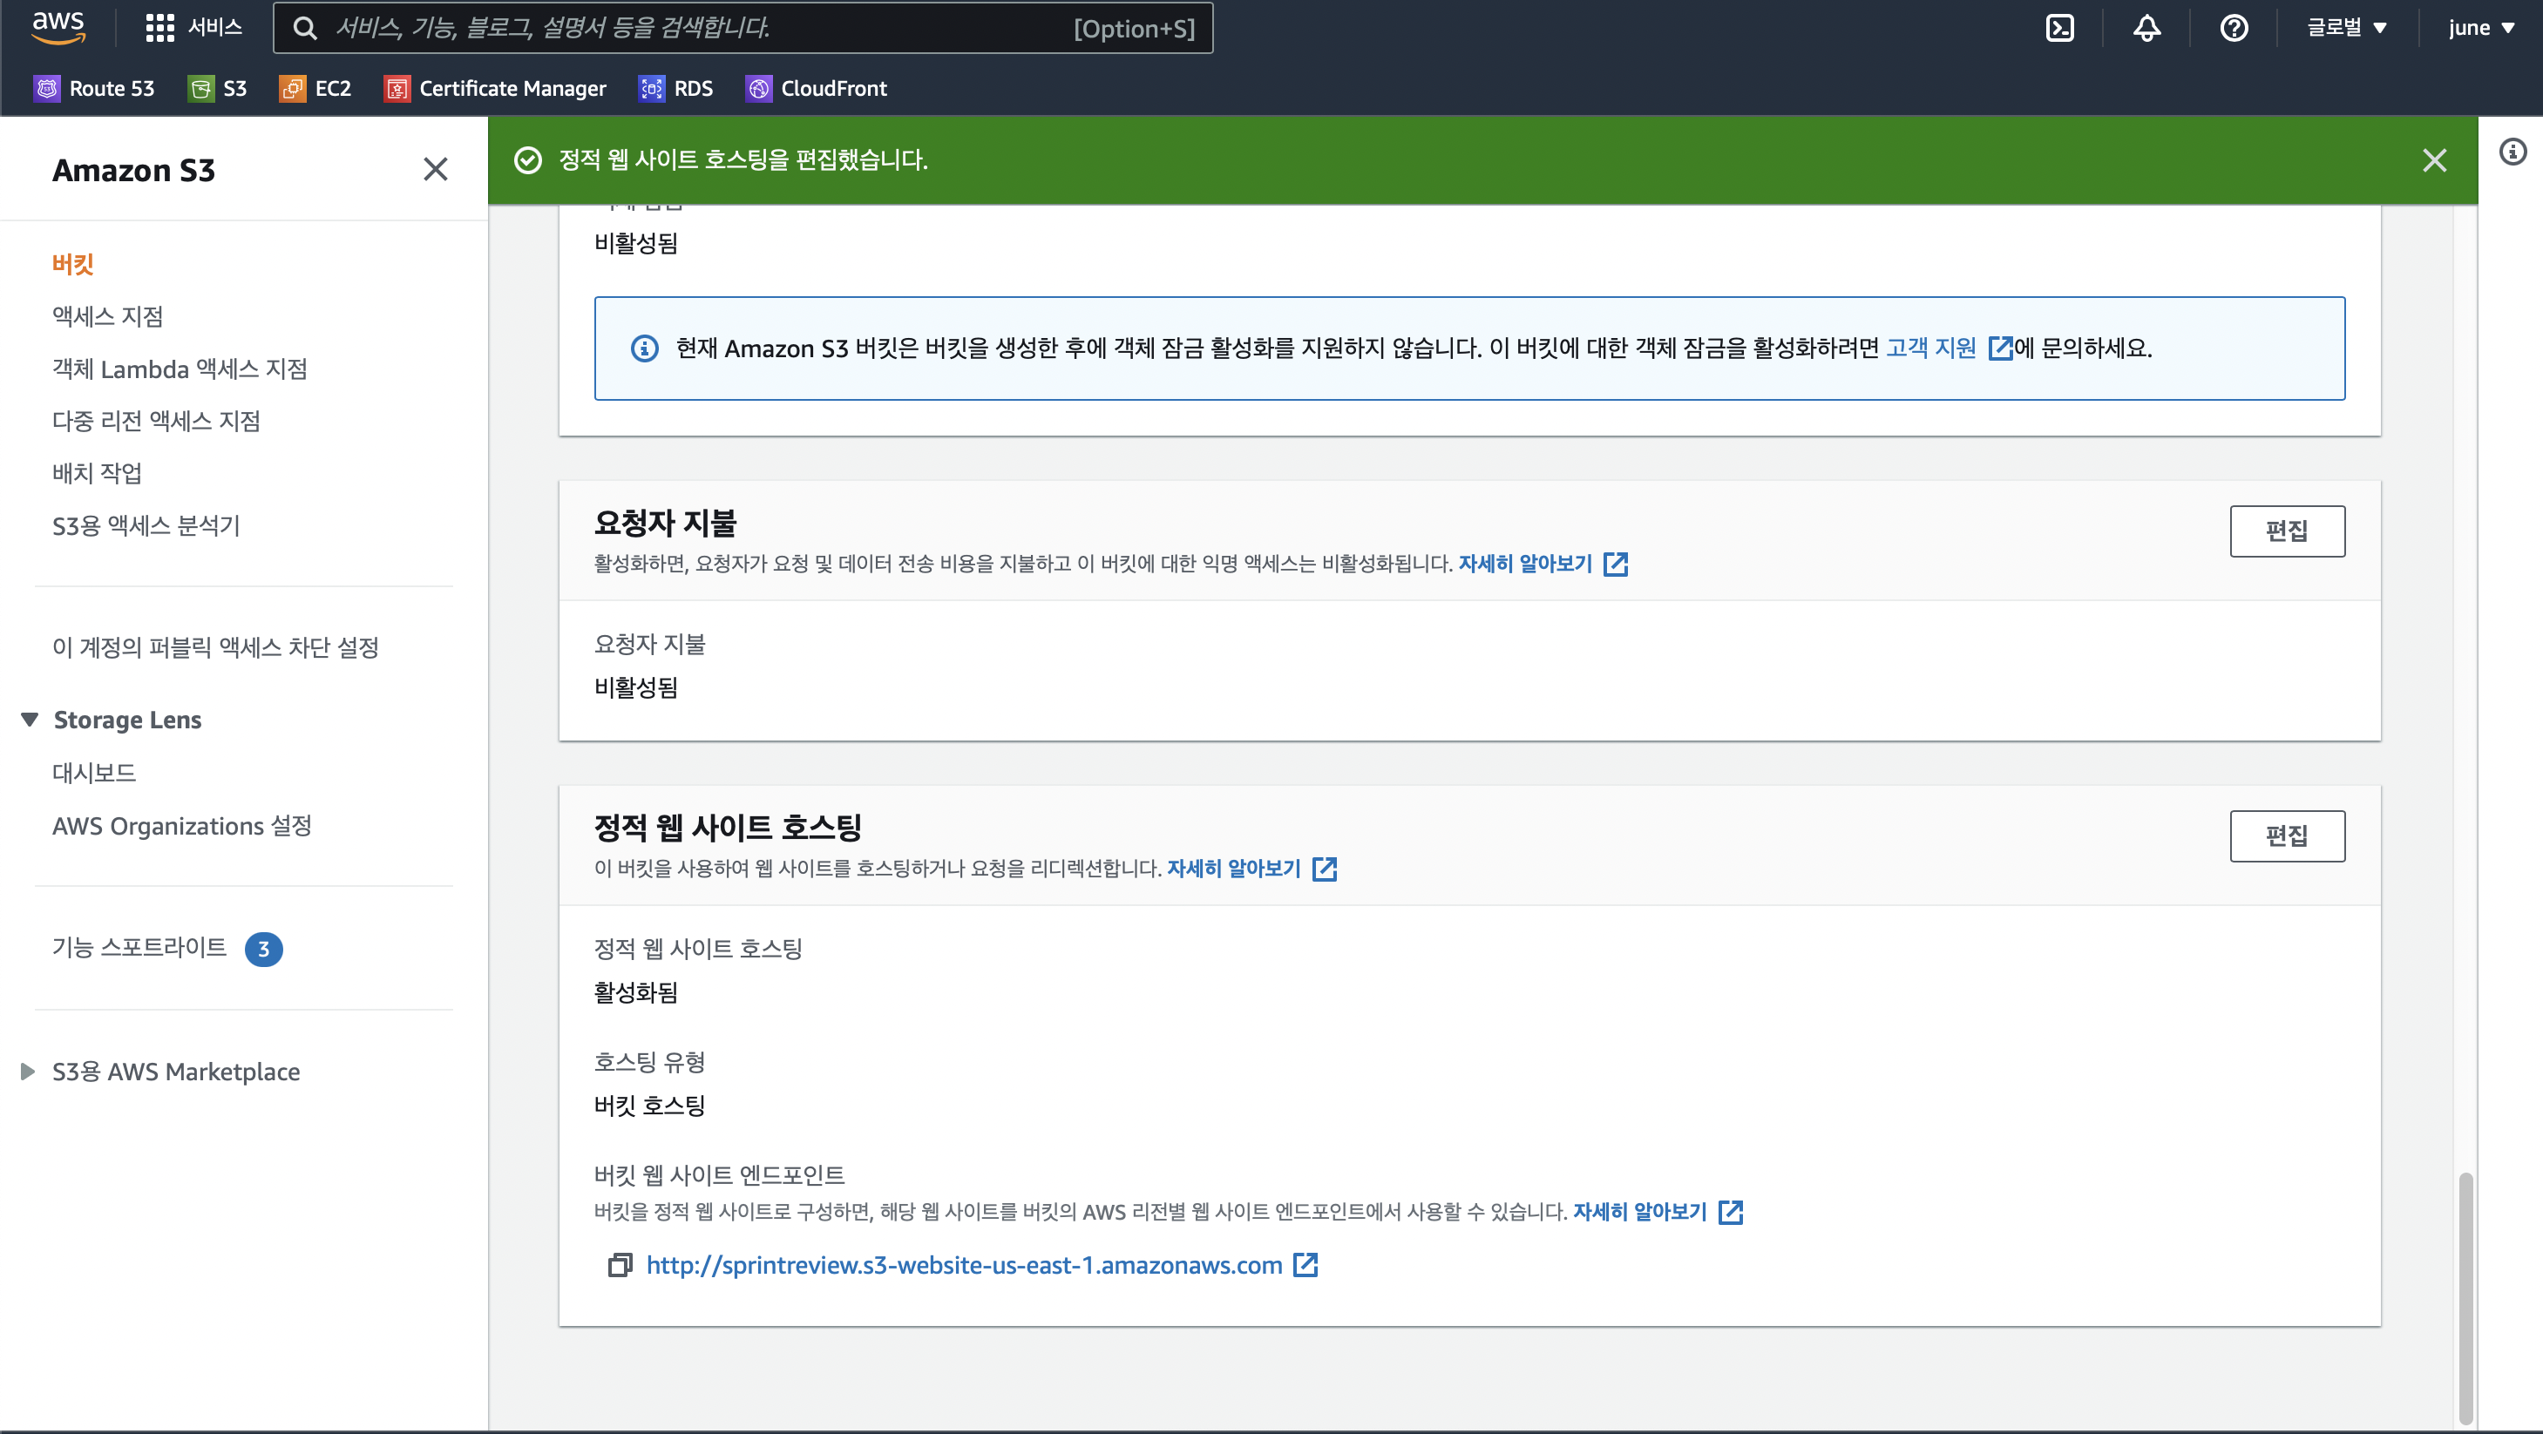
Task: Open AWS Organizations 설정
Action: [181, 826]
